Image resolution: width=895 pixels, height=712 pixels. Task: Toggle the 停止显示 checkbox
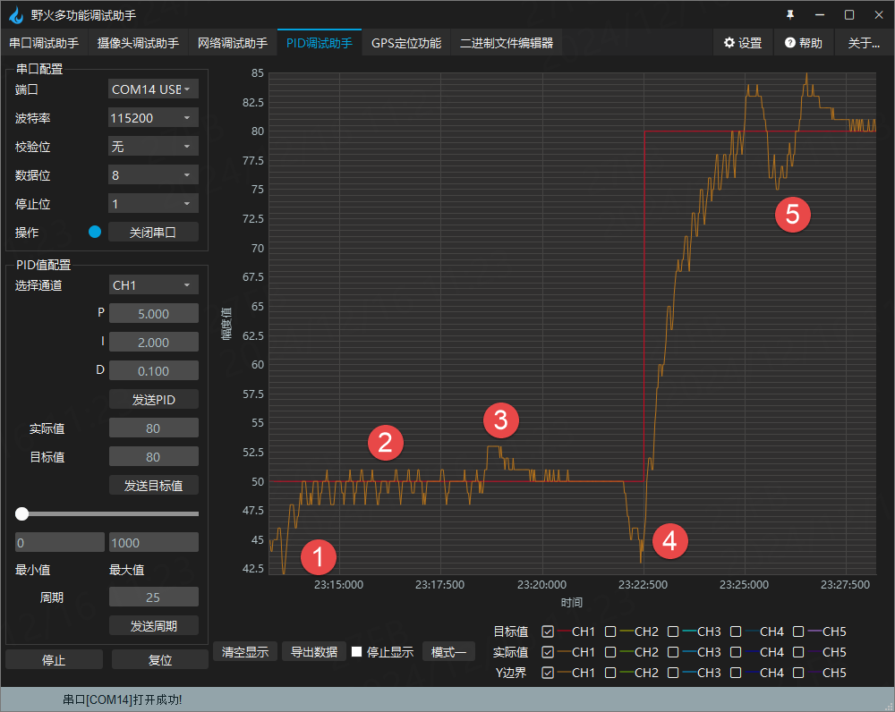[357, 651]
